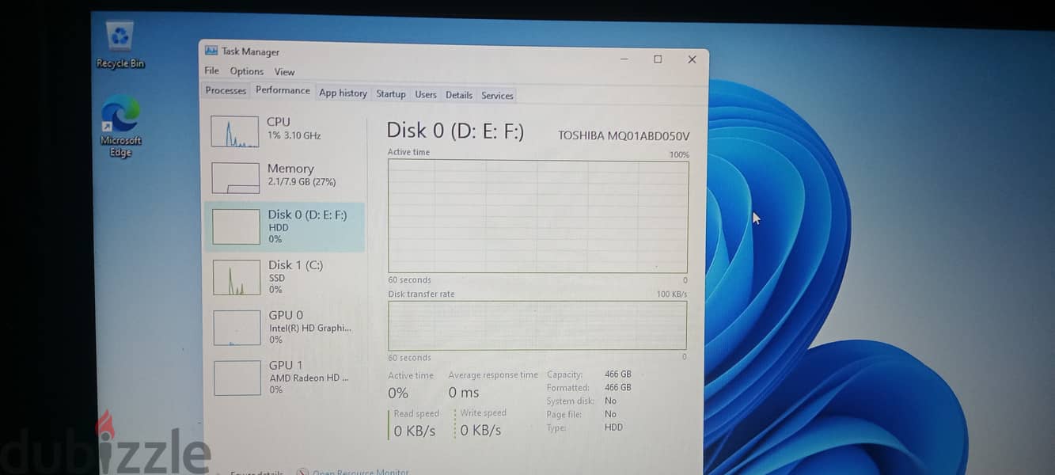The width and height of the screenshot is (1055, 475).
Task: Click the System disk No value
Action: pos(610,401)
